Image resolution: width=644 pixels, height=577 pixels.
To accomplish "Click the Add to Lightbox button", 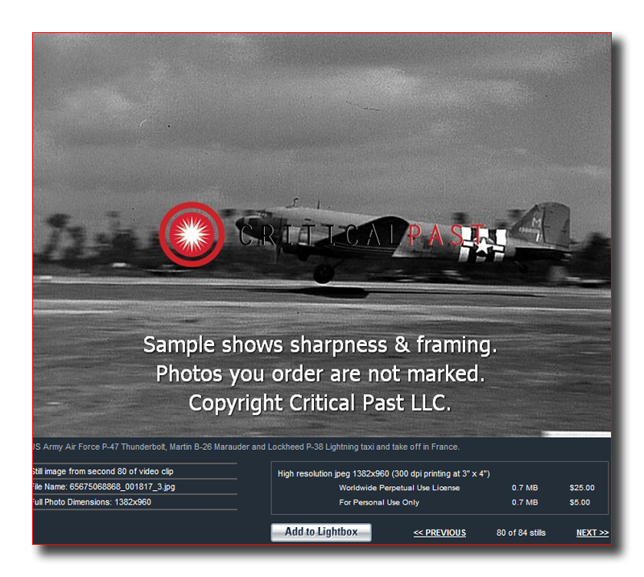I will (x=321, y=532).
